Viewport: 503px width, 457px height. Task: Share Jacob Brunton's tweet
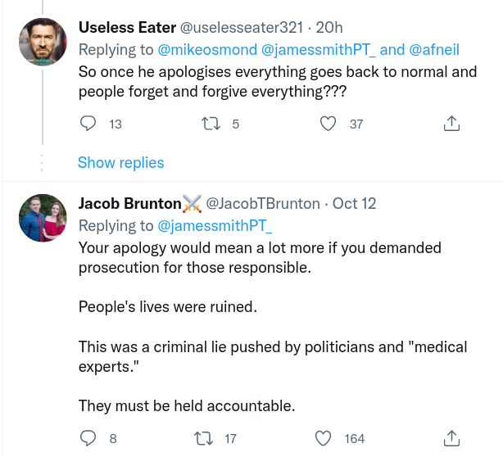point(450,438)
